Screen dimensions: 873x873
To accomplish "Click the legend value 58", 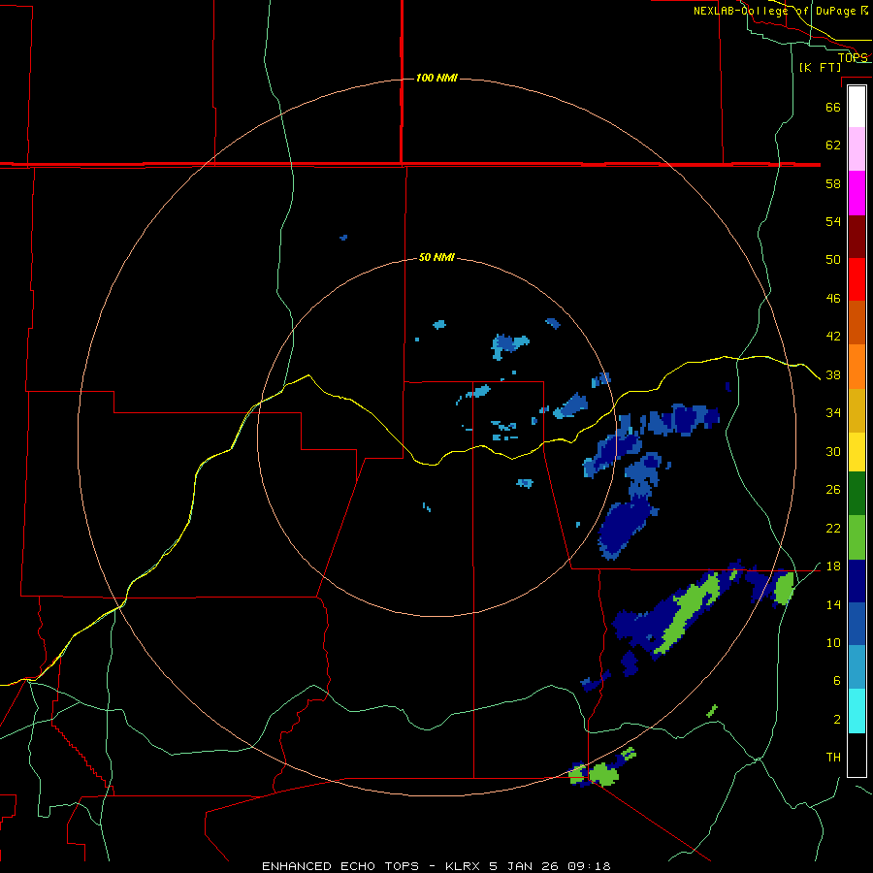I will (x=833, y=183).
